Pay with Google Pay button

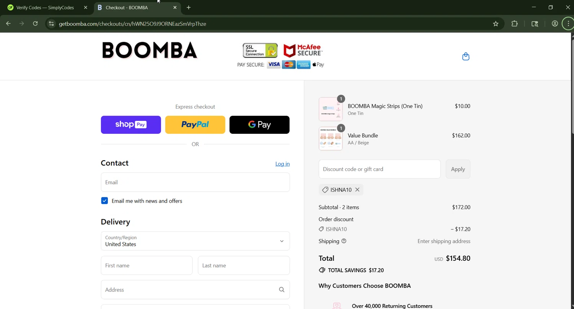coord(259,125)
